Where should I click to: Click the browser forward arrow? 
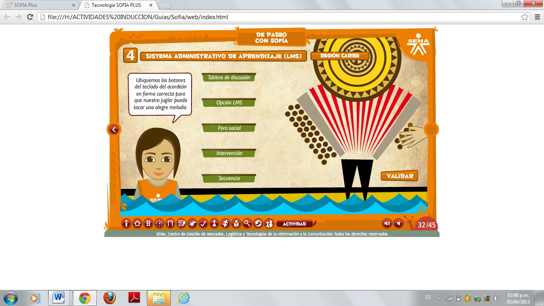tap(18, 17)
